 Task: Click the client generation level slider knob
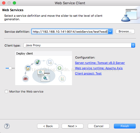(10, 68)
